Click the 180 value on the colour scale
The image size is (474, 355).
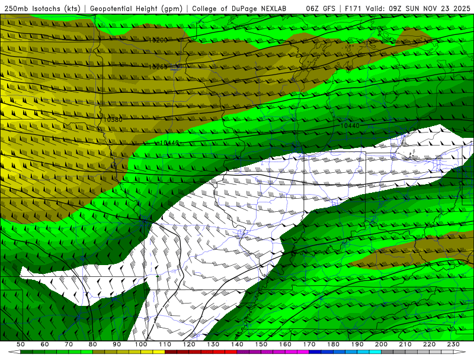click(x=334, y=344)
